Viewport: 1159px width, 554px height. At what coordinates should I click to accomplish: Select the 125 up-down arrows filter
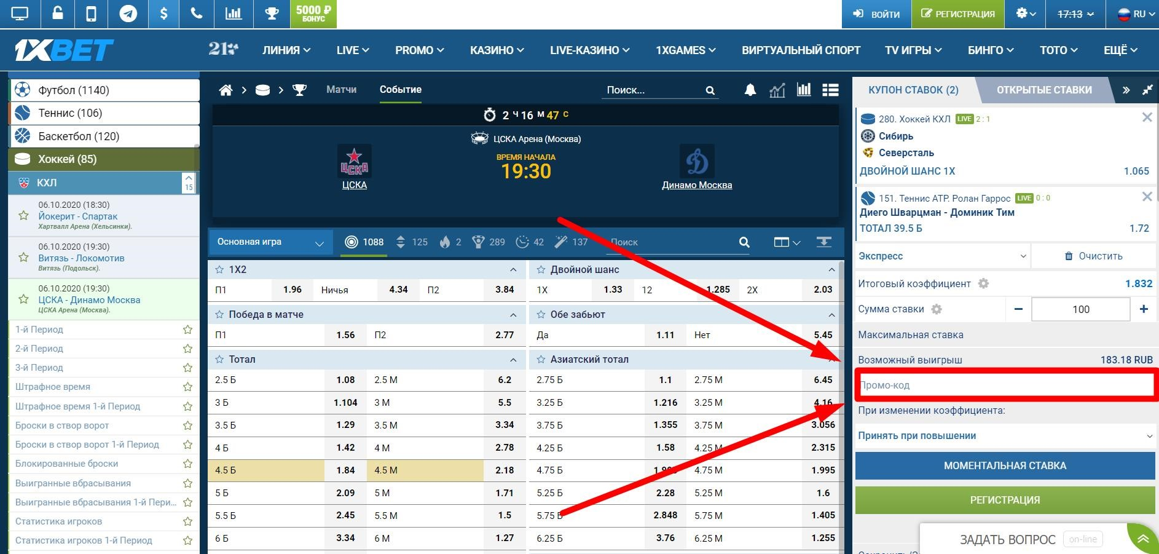pos(411,242)
